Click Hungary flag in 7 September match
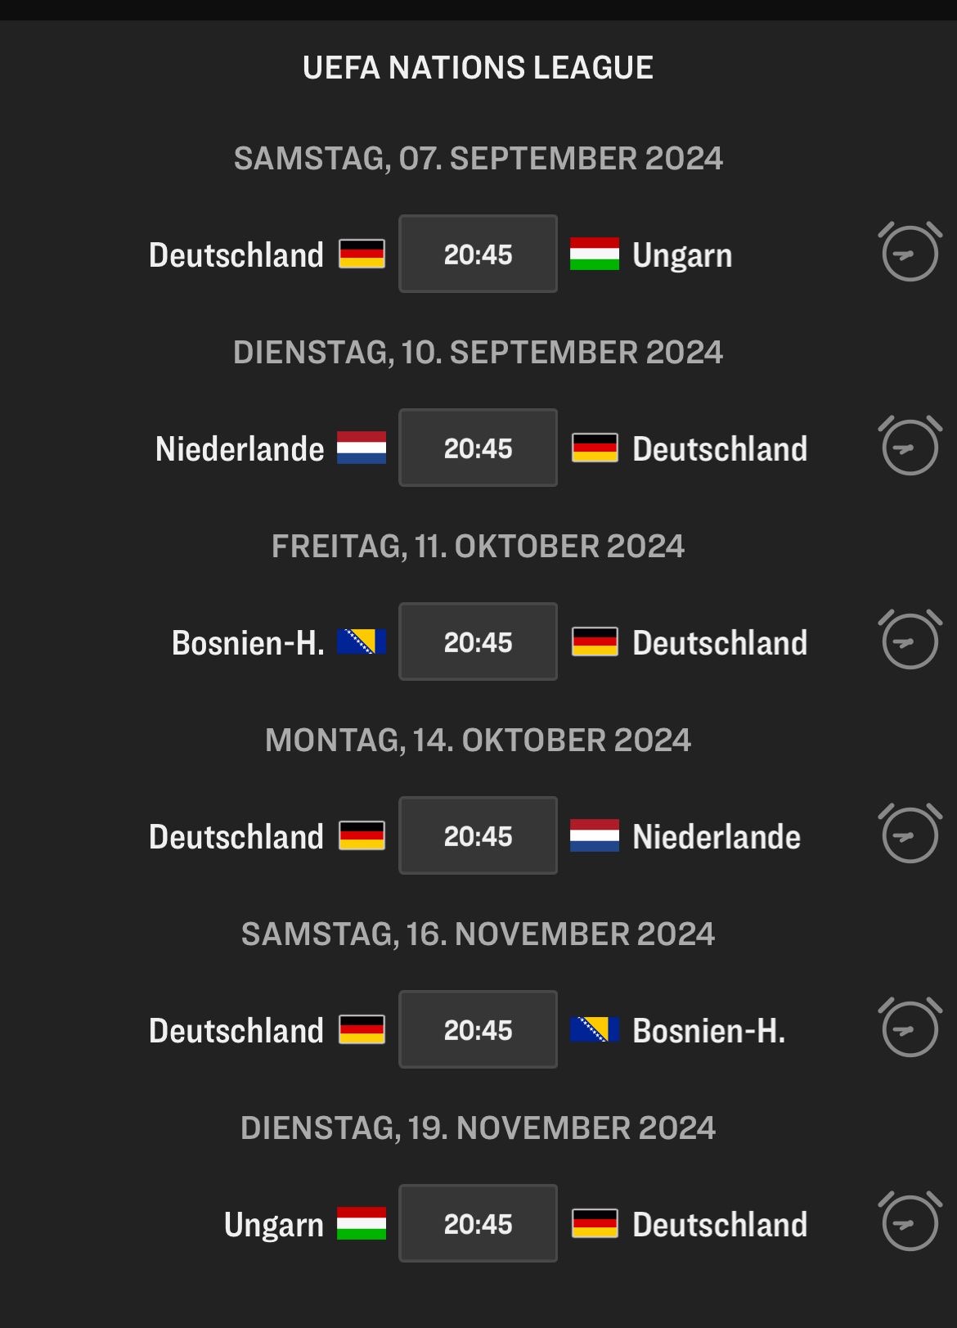This screenshot has height=1328, width=957. coord(595,254)
